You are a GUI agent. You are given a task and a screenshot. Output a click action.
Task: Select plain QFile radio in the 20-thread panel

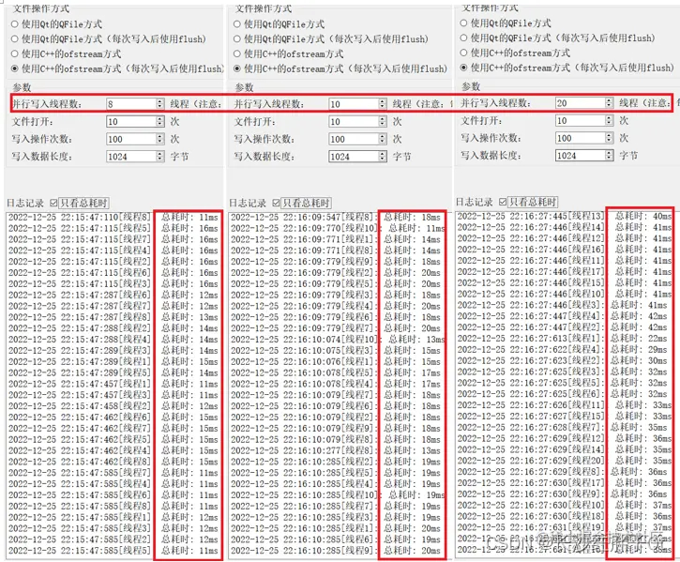tap(463, 23)
